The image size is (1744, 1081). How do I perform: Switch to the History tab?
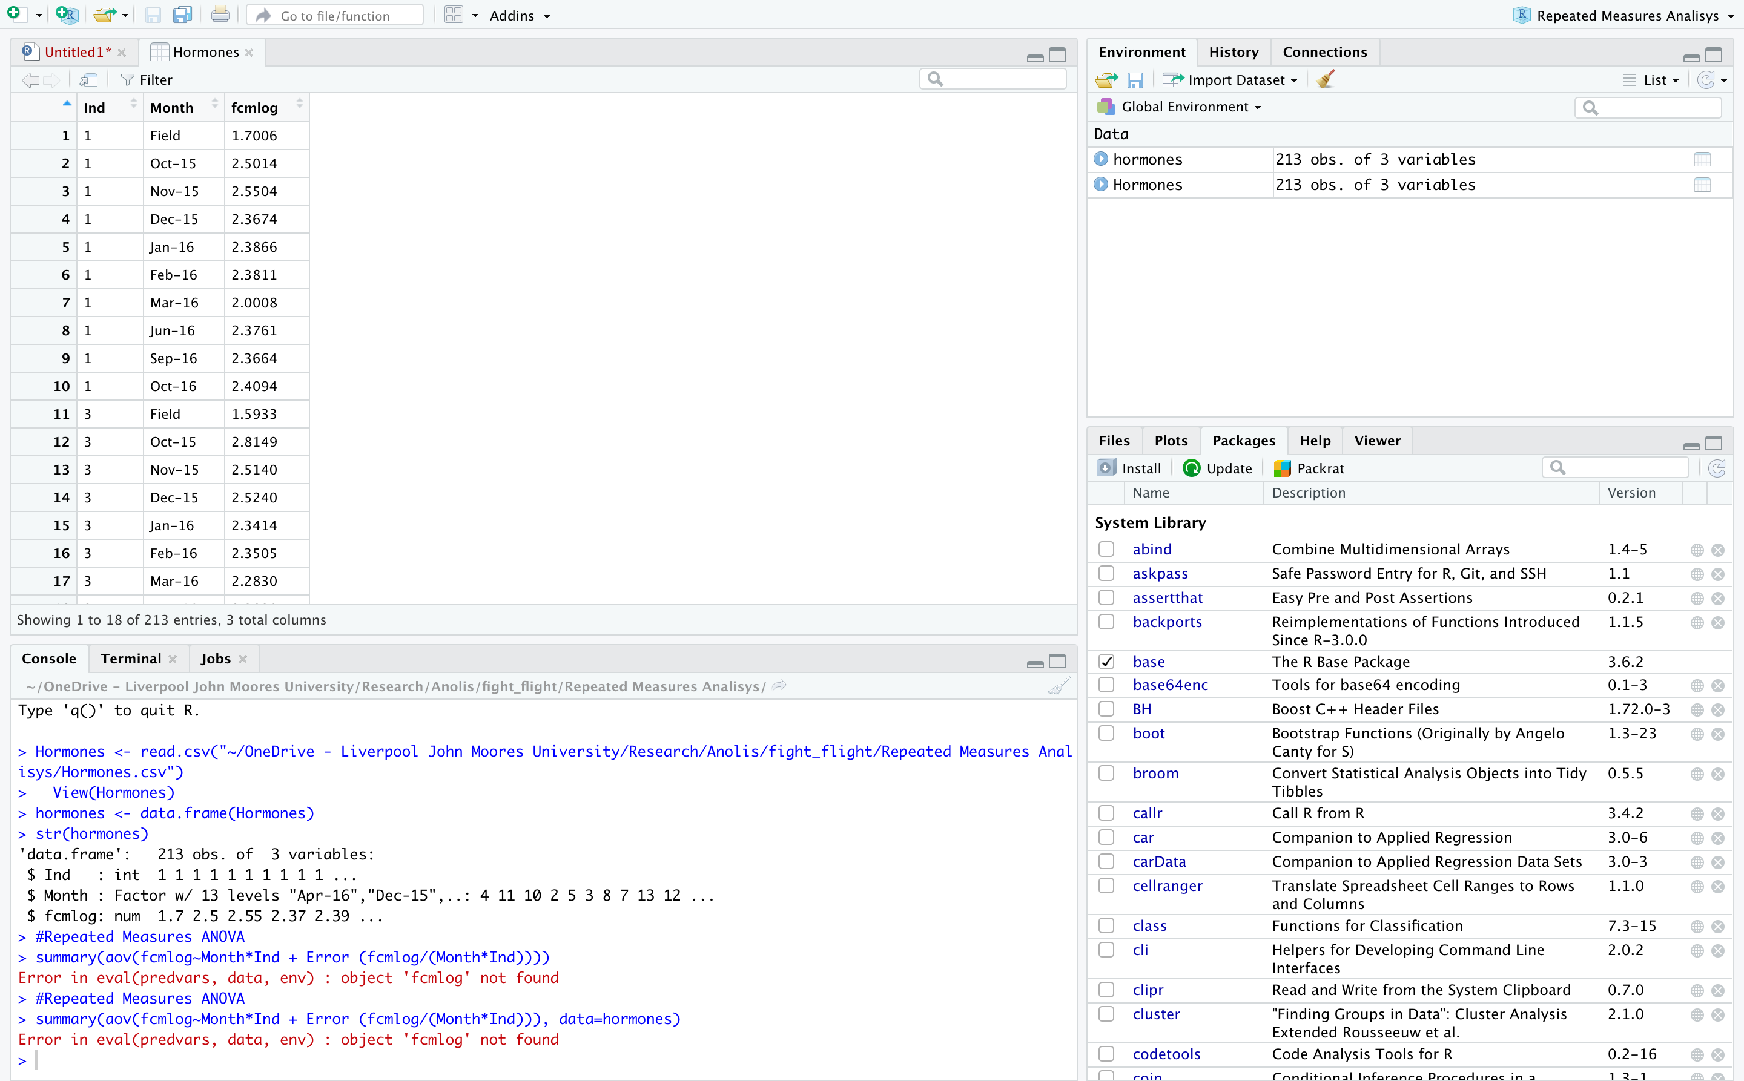pyautogui.click(x=1234, y=52)
